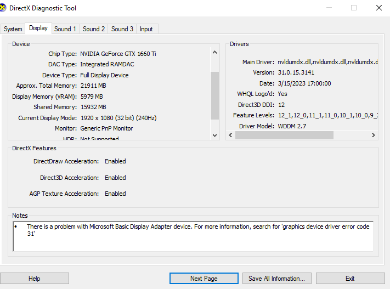Viewport: 390px width, 289px height.
Task: Click the Drivers panel horizontal scrollbar thumb
Action: coord(284,135)
